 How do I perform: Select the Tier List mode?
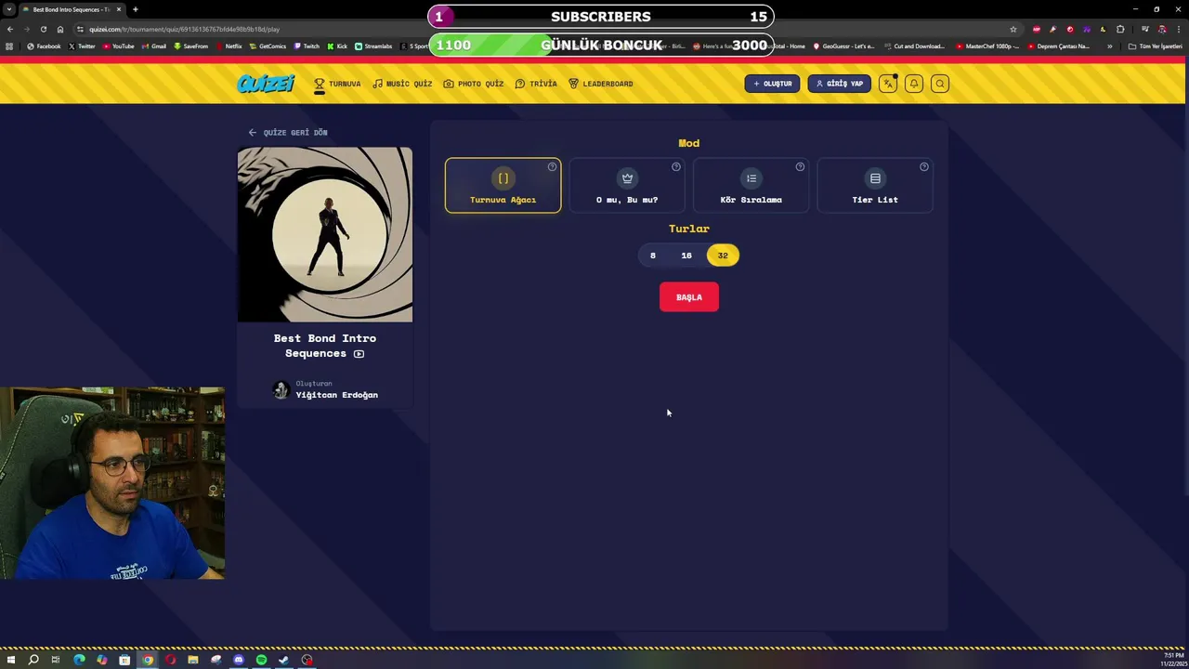click(x=875, y=186)
